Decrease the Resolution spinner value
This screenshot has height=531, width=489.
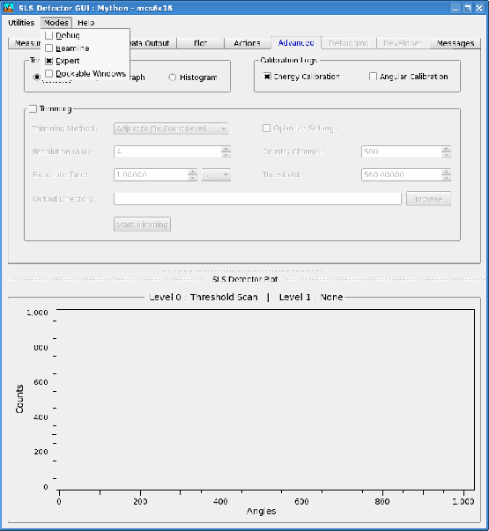pyautogui.click(x=226, y=155)
